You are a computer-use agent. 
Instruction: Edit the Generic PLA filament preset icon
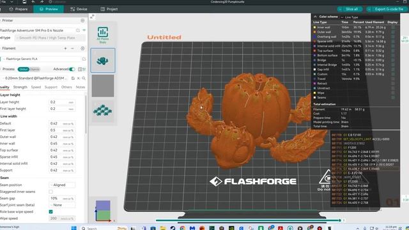[84, 59]
